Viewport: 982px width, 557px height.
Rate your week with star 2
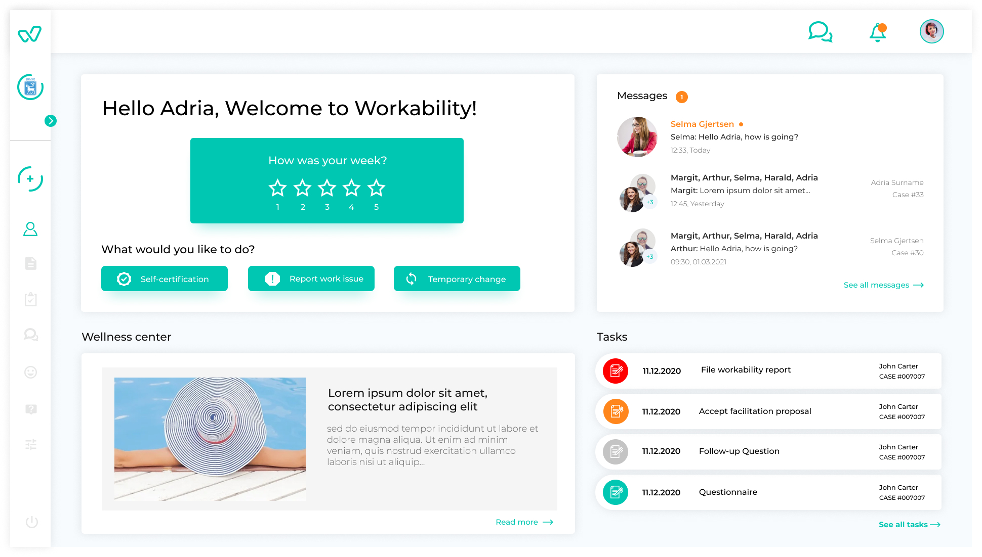(302, 188)
